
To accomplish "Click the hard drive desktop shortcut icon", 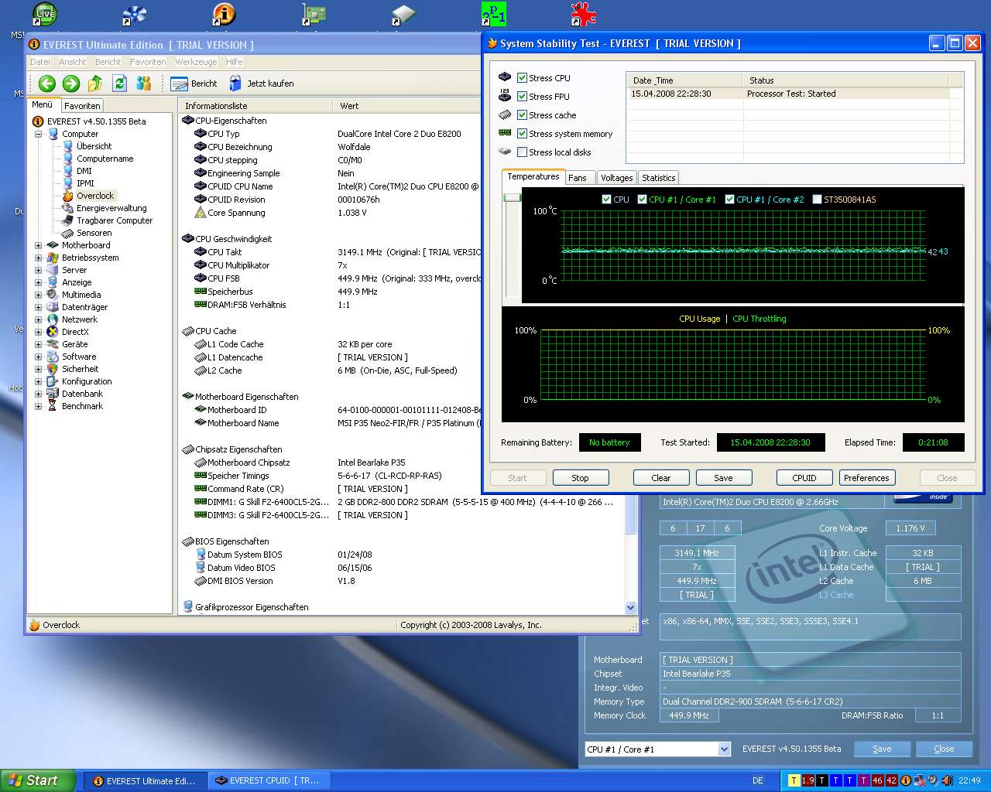I will click(403, 13).
